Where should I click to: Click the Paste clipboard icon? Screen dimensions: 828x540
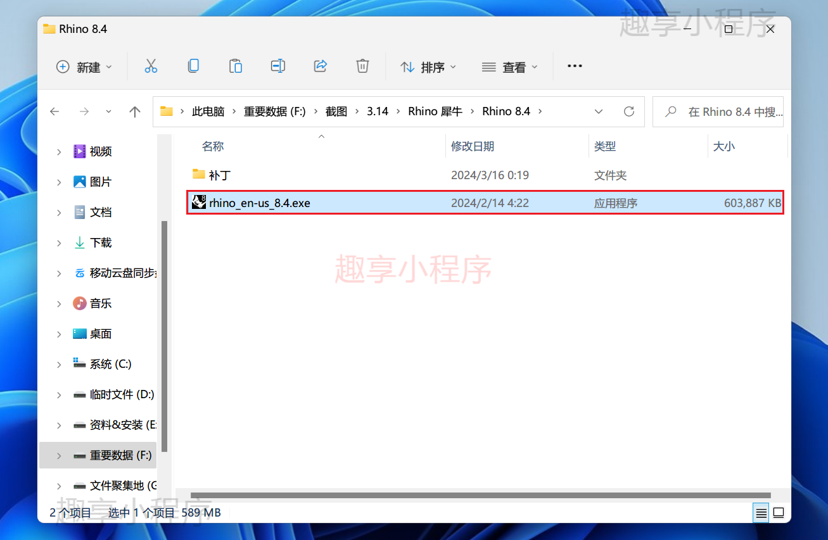point(235,66)
